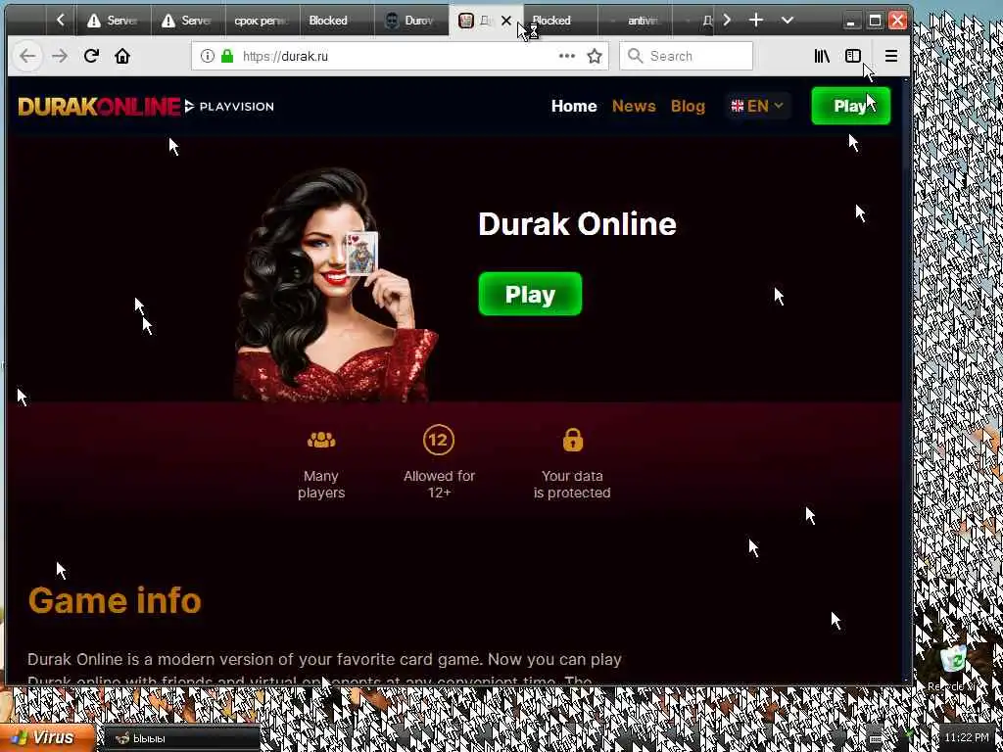Click the 12+ age rating icon
Image resolution: width=1003 pixels, height=752 pixels.
(439, 440)
